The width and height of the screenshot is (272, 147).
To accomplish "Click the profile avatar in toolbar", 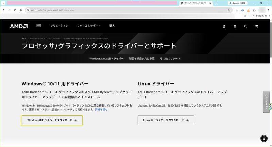I will click(261, 10).
